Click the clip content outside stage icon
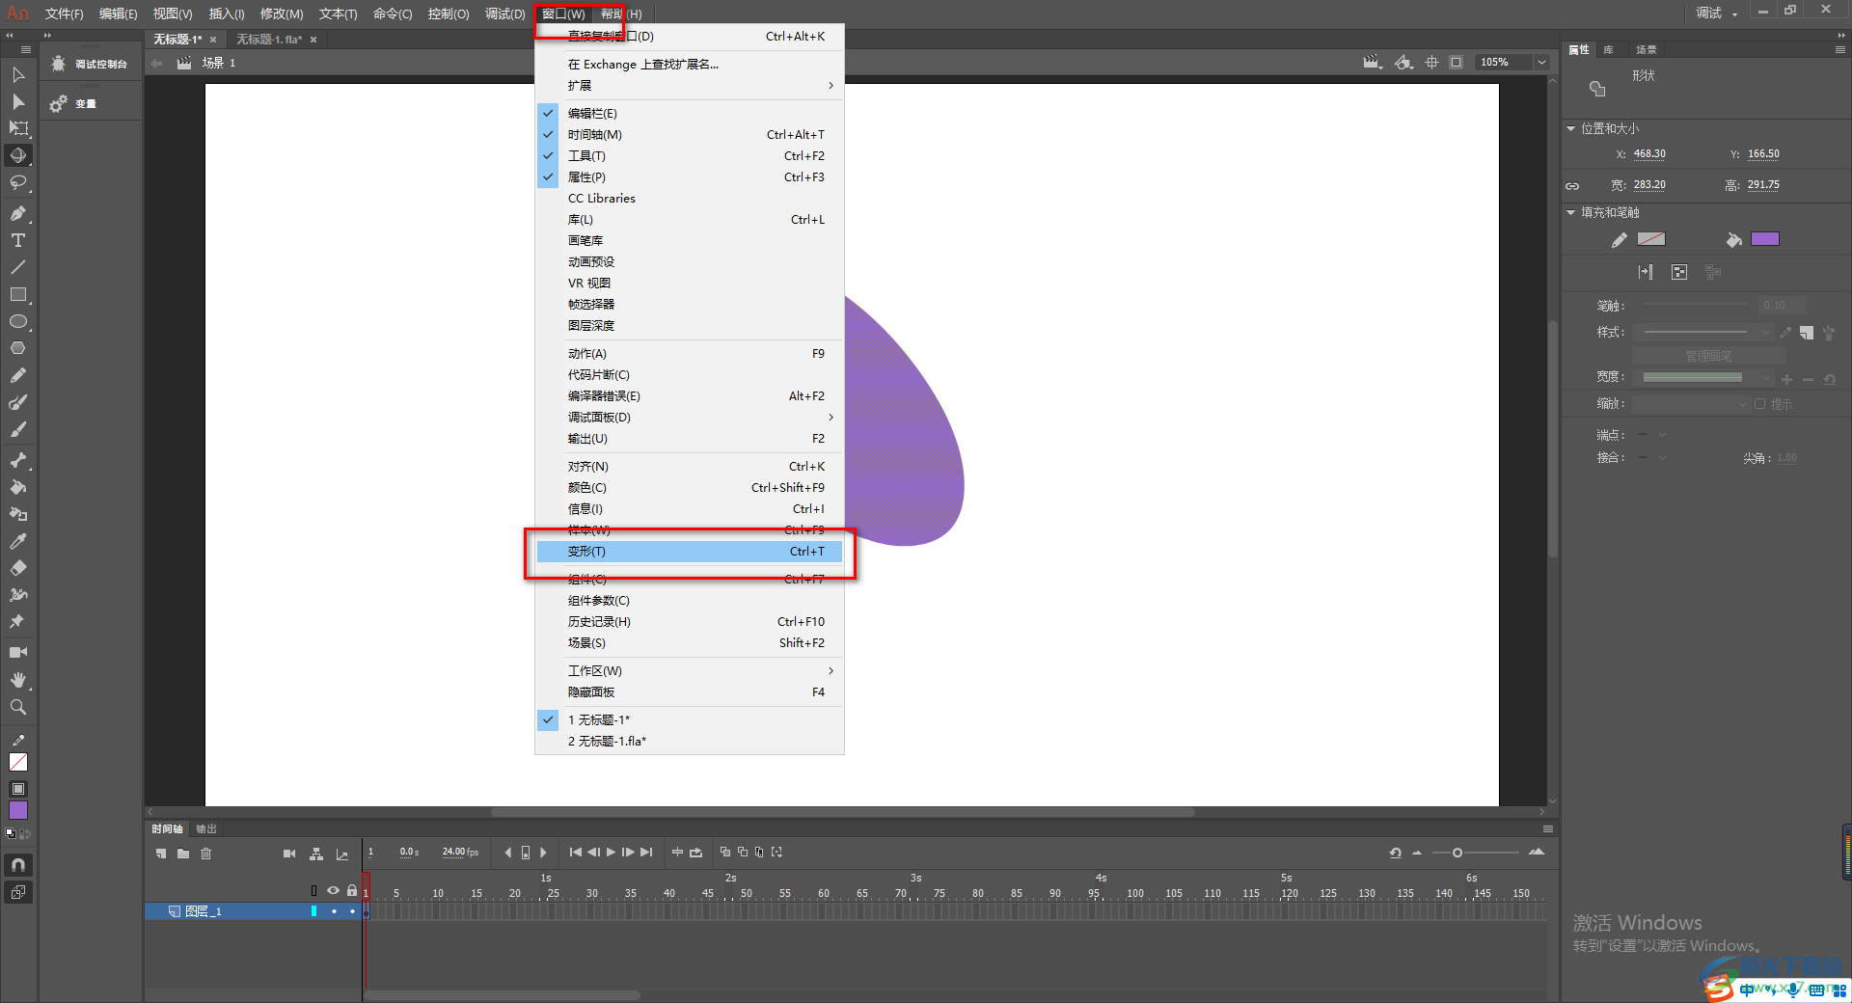The height and width of the screenshot is (1003, 1852). click(x=1457, y=63)
